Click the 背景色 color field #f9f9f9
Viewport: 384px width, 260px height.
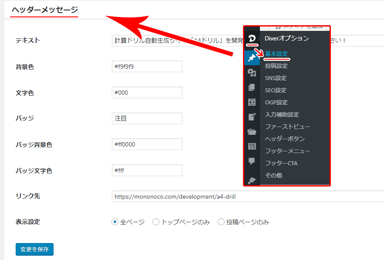coord(147,67)
